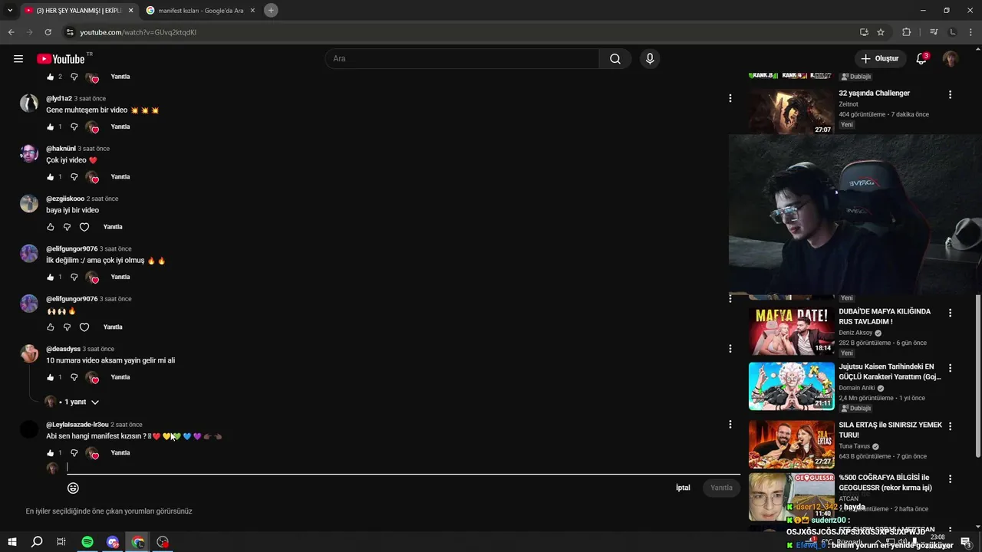Open account avatar menu in YouTube header
Viewport: 982px width, 552px height.
pyautogui.click(x=951, y=59)
